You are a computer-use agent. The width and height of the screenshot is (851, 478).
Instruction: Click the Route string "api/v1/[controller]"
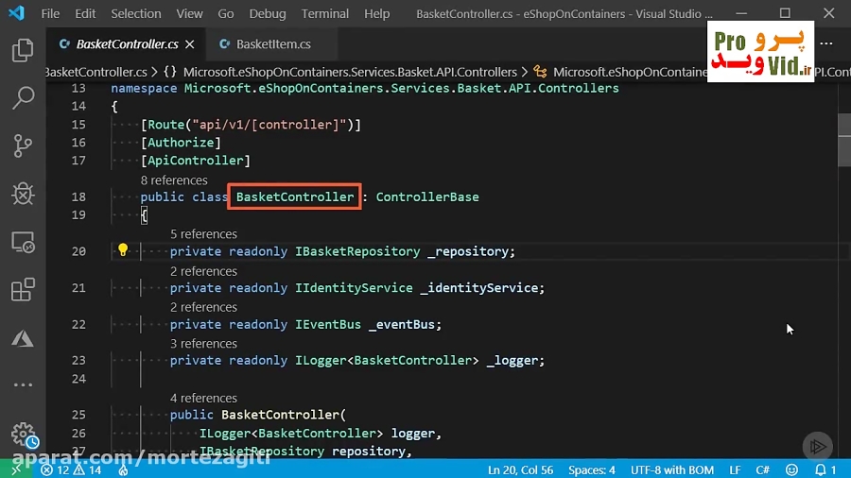pos(269,125)
